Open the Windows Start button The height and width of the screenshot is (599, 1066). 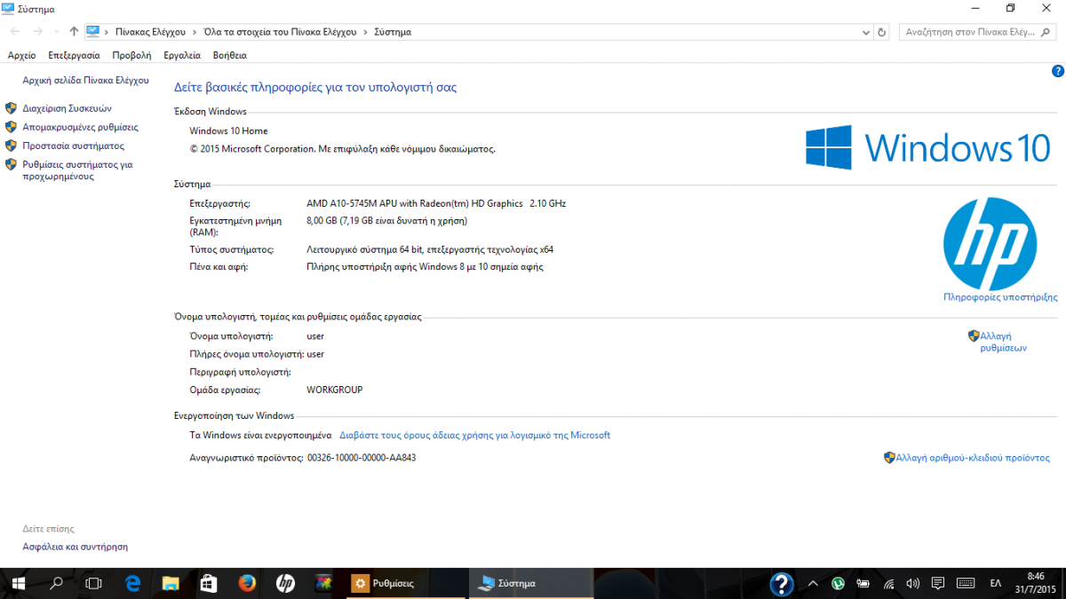click(x=18, y=583)
